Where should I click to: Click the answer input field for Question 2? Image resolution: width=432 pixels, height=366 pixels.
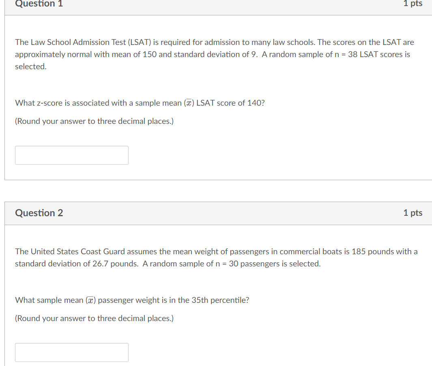[x=71, y=352]
